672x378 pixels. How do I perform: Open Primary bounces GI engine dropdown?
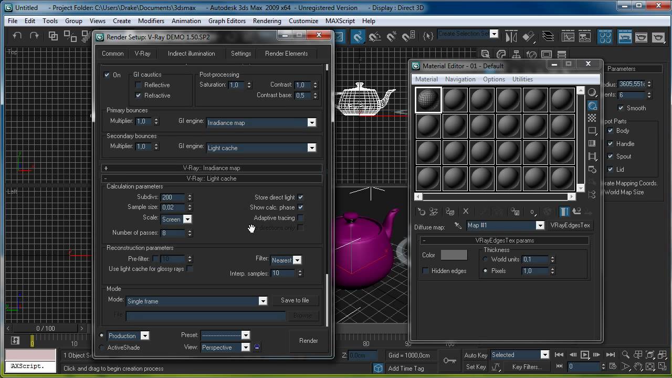261,122
